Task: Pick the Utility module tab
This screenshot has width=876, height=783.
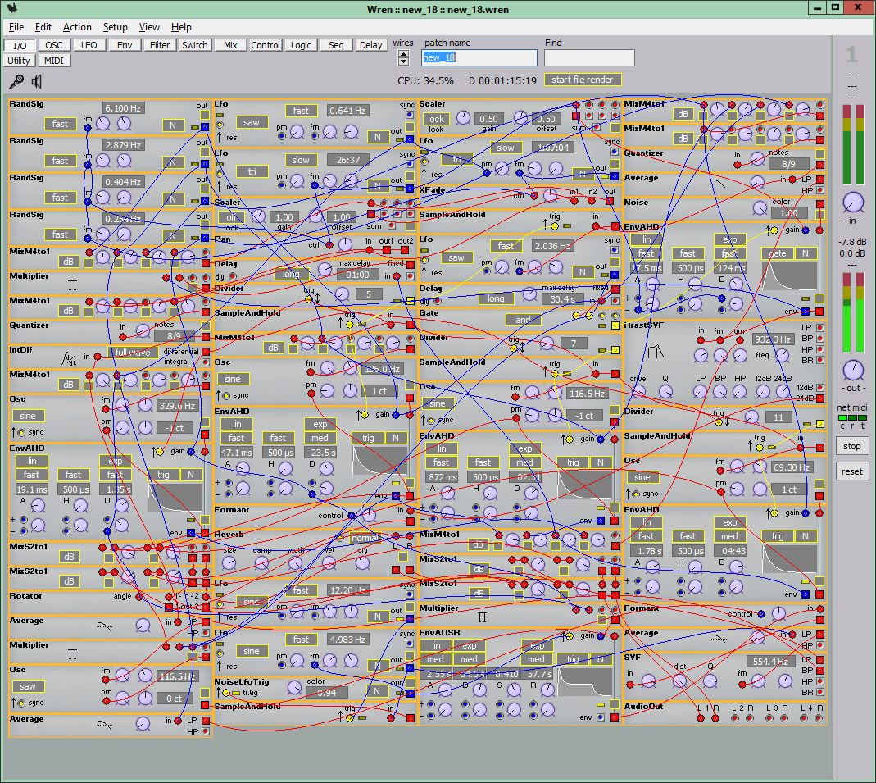Action: 19,61
